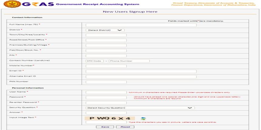The width and height of the screenshot is (261, 130).
Task: Focus the Road/Street/Post Office field
Action: click(x=106, y=40)
